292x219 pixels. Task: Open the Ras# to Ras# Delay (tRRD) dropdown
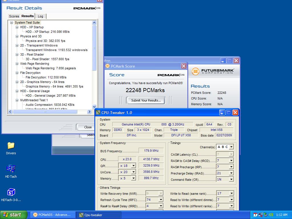pos(161,206)
